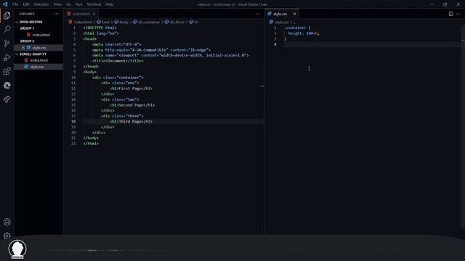Open the Selection menu
The height and width of the screenshot is (261, 465).
click(41, 4)
